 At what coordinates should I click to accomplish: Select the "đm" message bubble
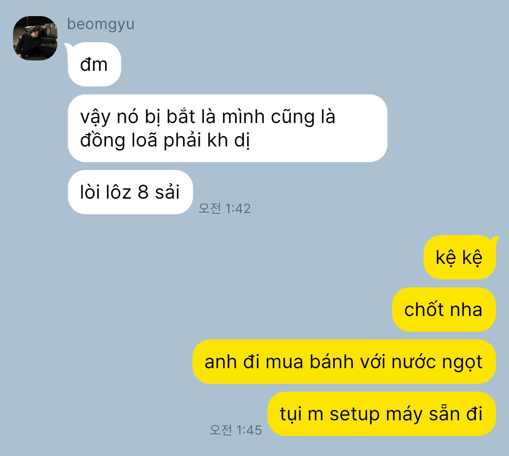(94, 64)
